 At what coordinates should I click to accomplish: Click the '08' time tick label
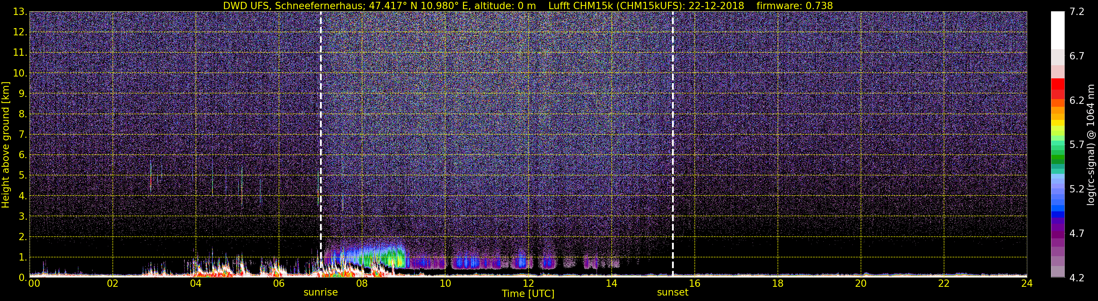point(362,284)
